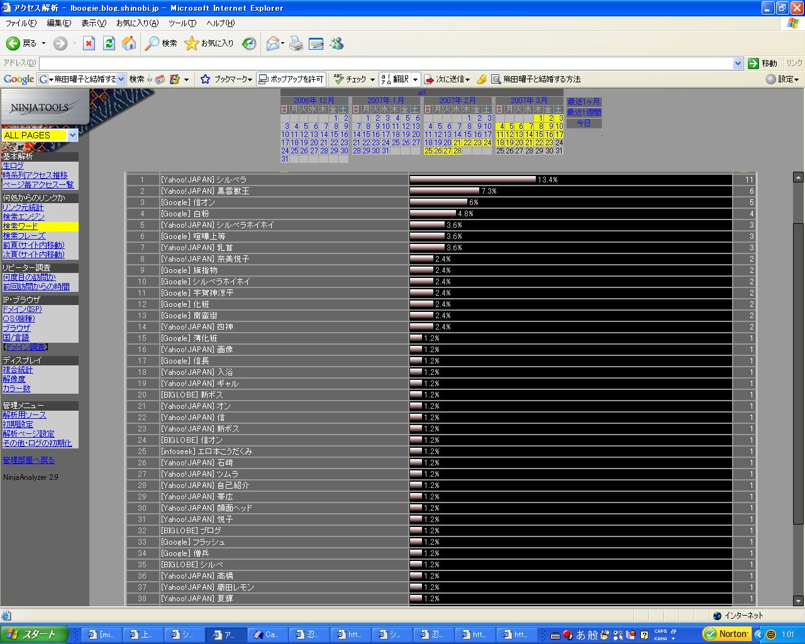The width and height of the screenshot is (805, 644).
Task: Expand hidden tray icons with the arrow
Action: pyautogui.click(x=758, y=634)
